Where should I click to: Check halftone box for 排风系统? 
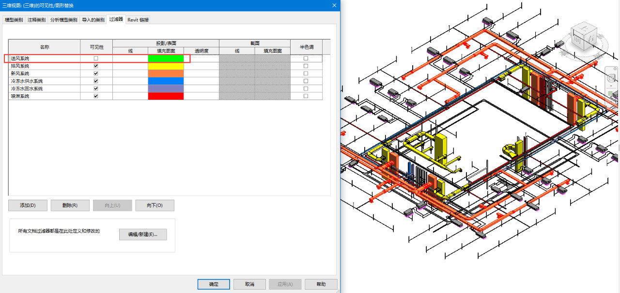[306, 66]
